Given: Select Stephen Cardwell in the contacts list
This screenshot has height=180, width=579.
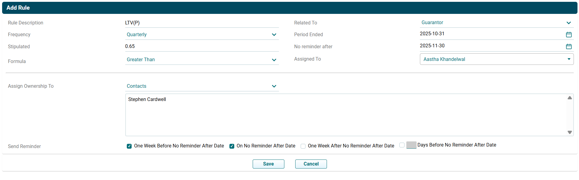Looking at the screenshot, I should coord(147,99).
